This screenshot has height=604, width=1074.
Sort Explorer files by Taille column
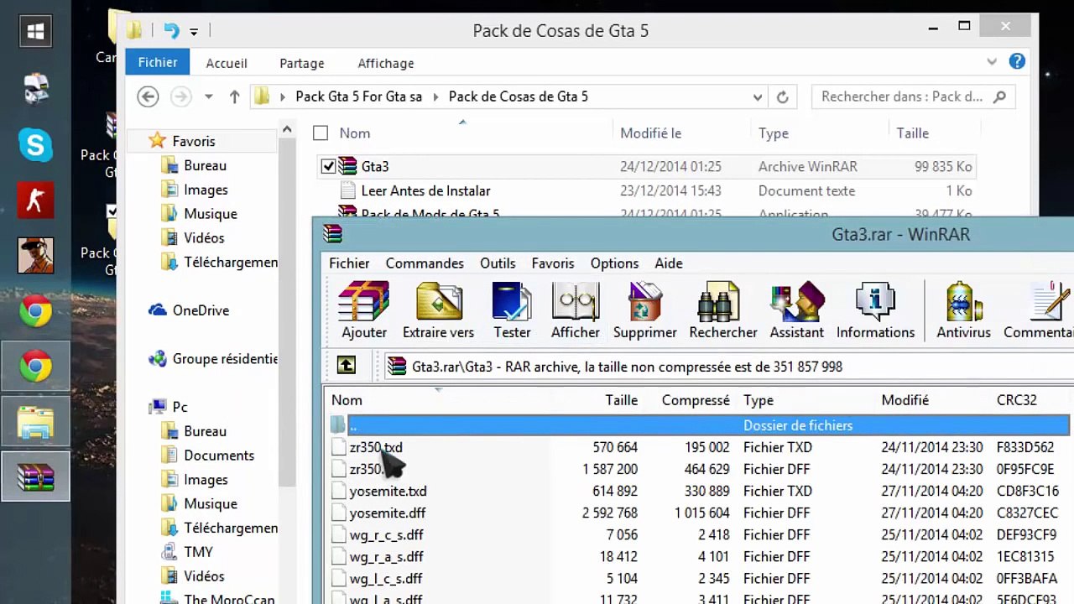[912, 133]
